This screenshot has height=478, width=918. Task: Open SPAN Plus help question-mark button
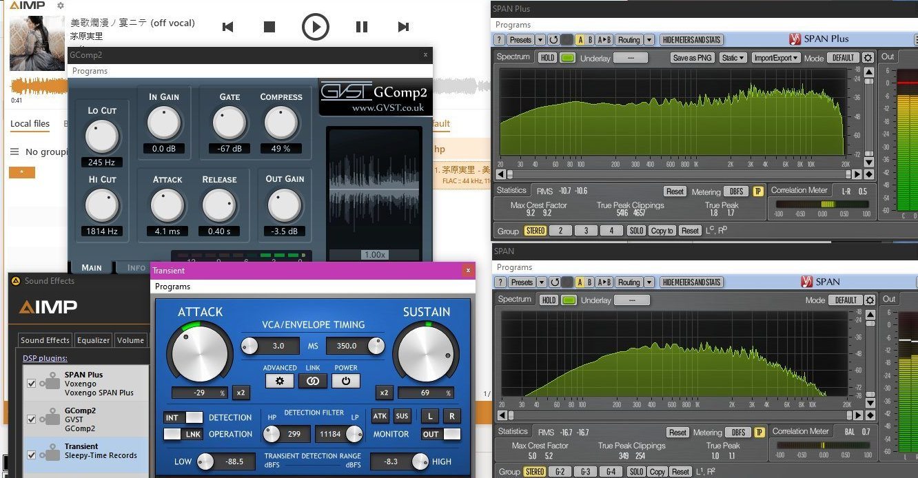500,40
